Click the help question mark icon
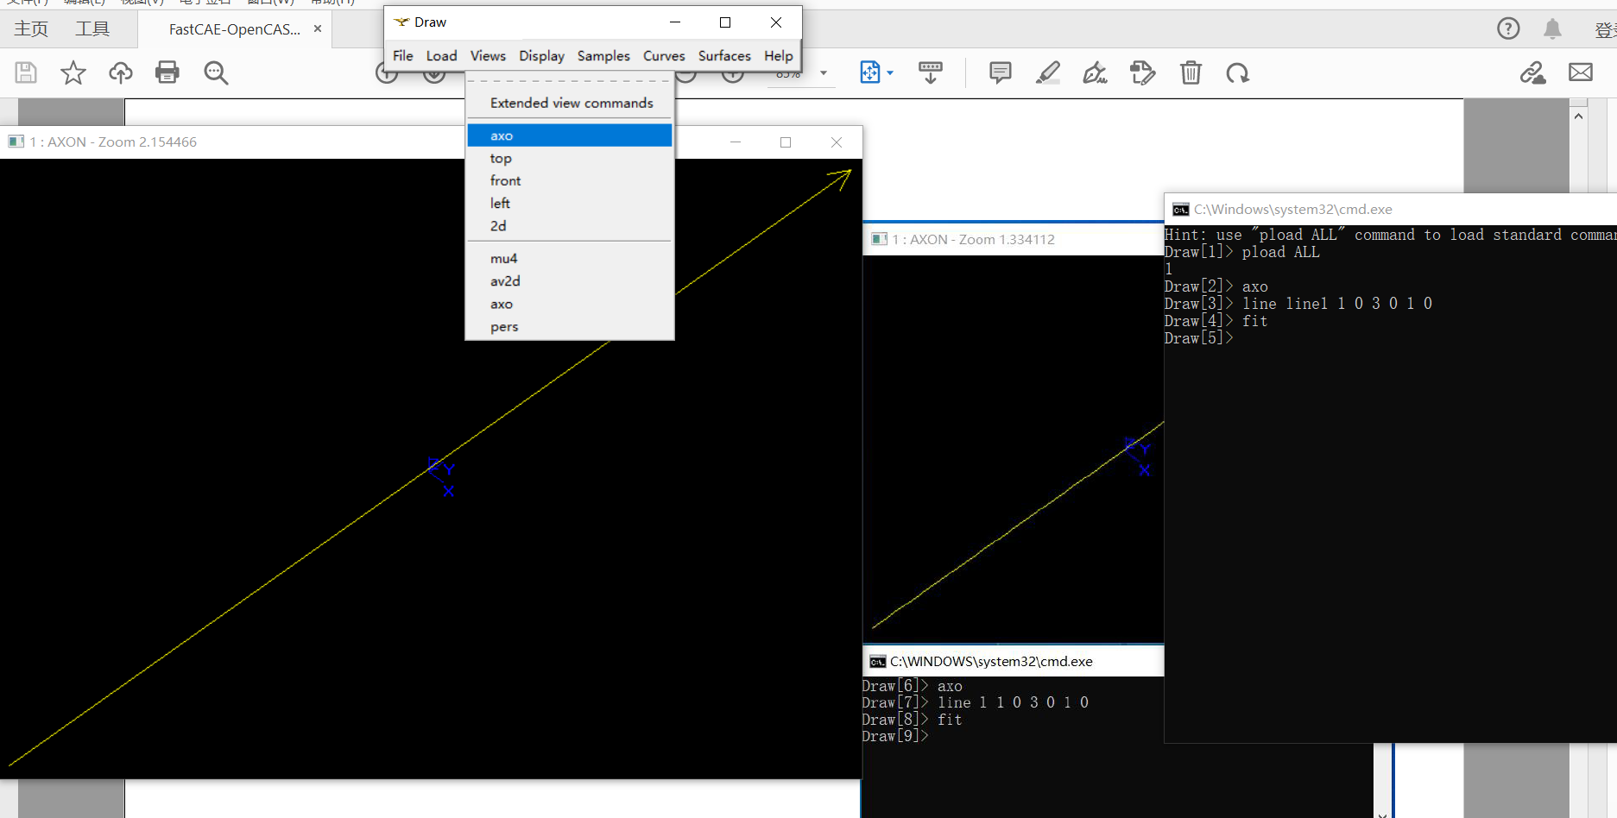 1508,28
